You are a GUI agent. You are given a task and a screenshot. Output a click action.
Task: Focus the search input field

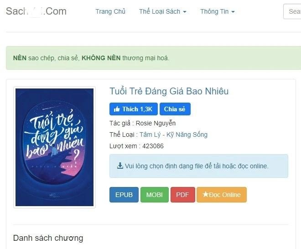[x=294, y=11]
